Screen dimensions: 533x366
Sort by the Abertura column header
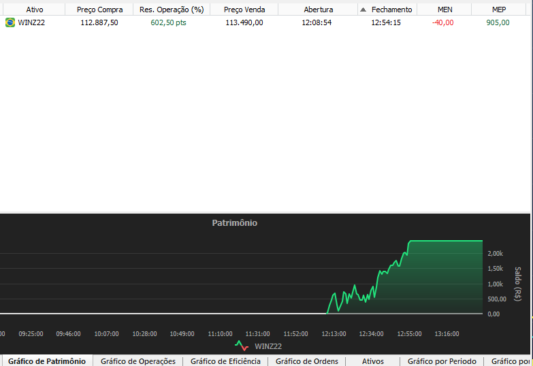tap(318, 10)
